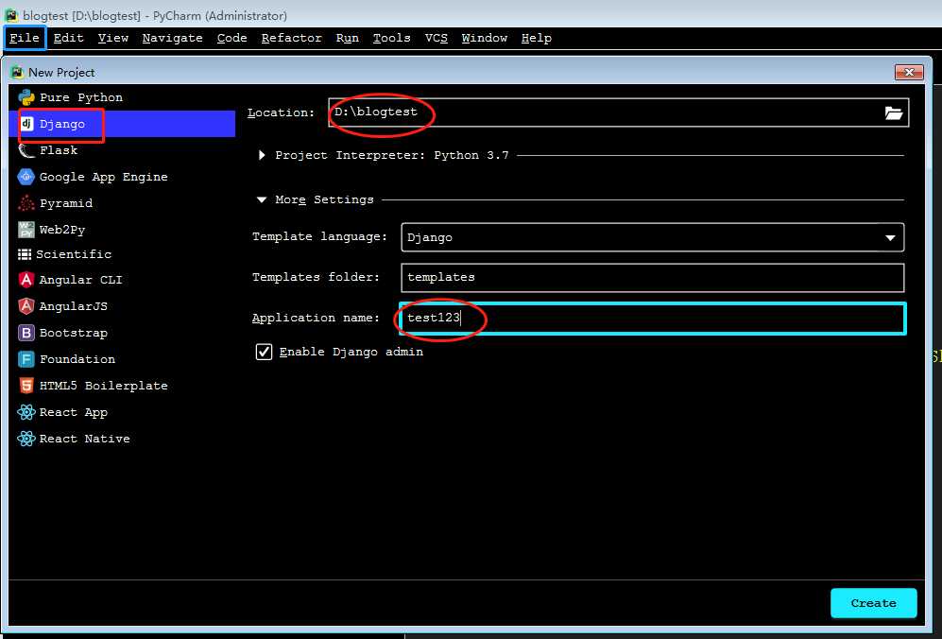Click the Angular CLI icon
942x639 pixels.
tap(26, 280)
